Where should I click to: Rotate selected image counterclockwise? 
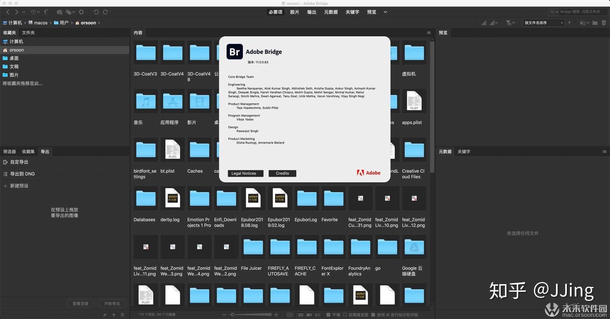96,12
